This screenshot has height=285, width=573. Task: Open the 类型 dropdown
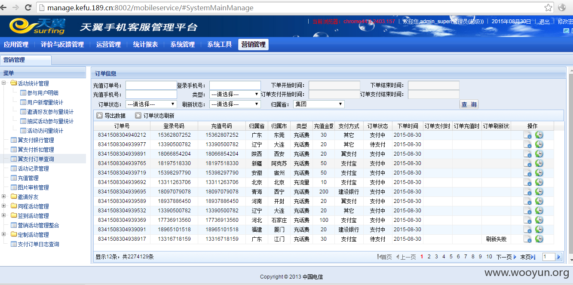point(235,94)
